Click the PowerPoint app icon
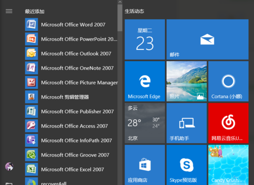Image resolution: width=254 pixels, height=185 pixels. [31, 39]
